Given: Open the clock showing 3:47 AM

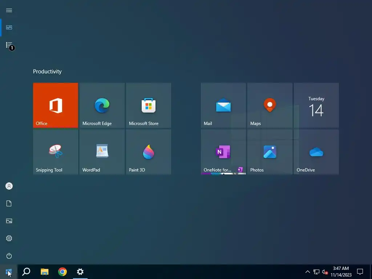Looking at the screenshot, I should tap(341, 272).
